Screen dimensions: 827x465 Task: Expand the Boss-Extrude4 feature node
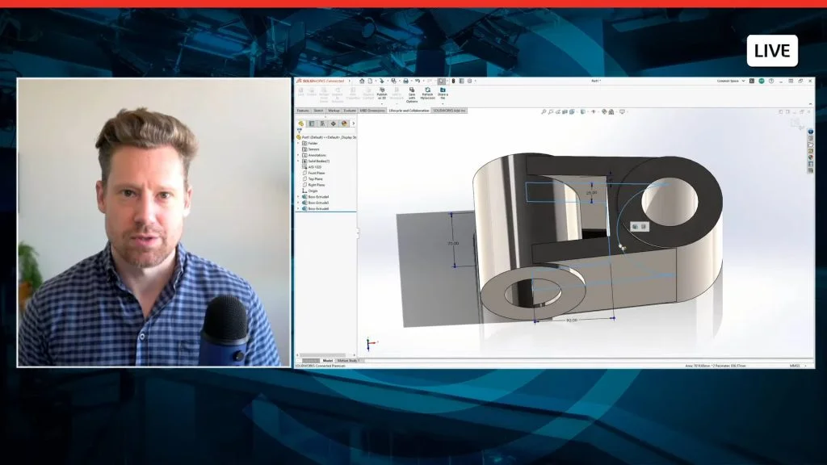[298, 208]
